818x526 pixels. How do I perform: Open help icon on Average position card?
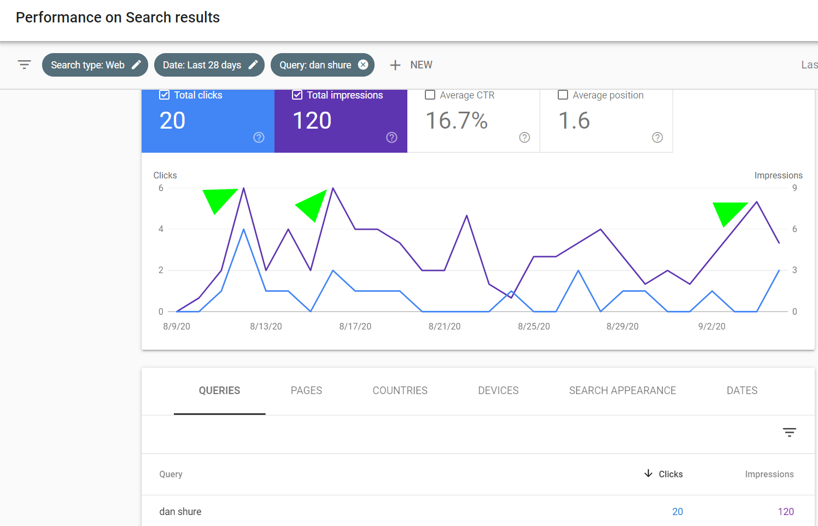point(657,137)
